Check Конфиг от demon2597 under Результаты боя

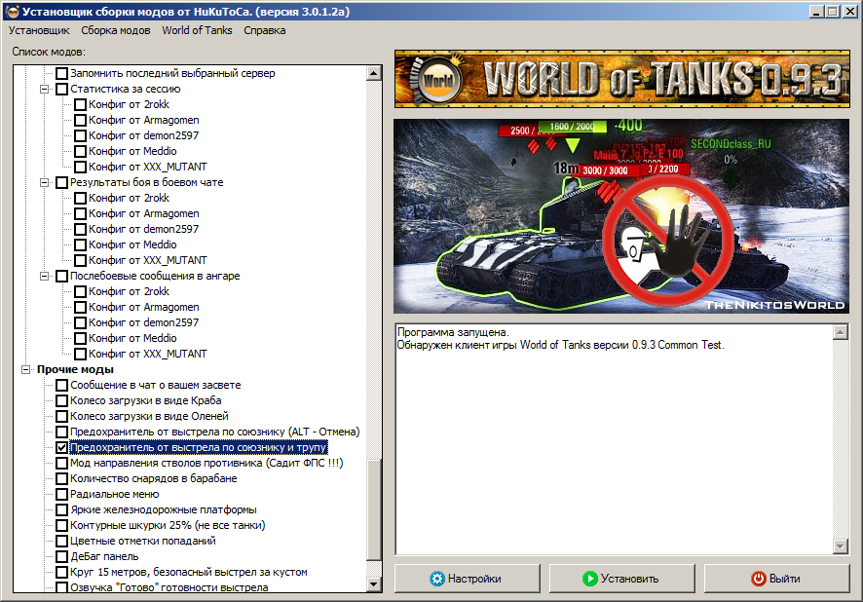tap(80, 229)
